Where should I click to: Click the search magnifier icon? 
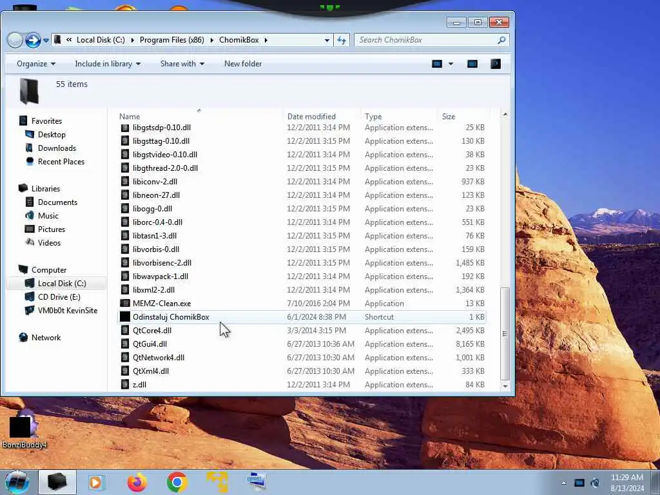[501, 40]
